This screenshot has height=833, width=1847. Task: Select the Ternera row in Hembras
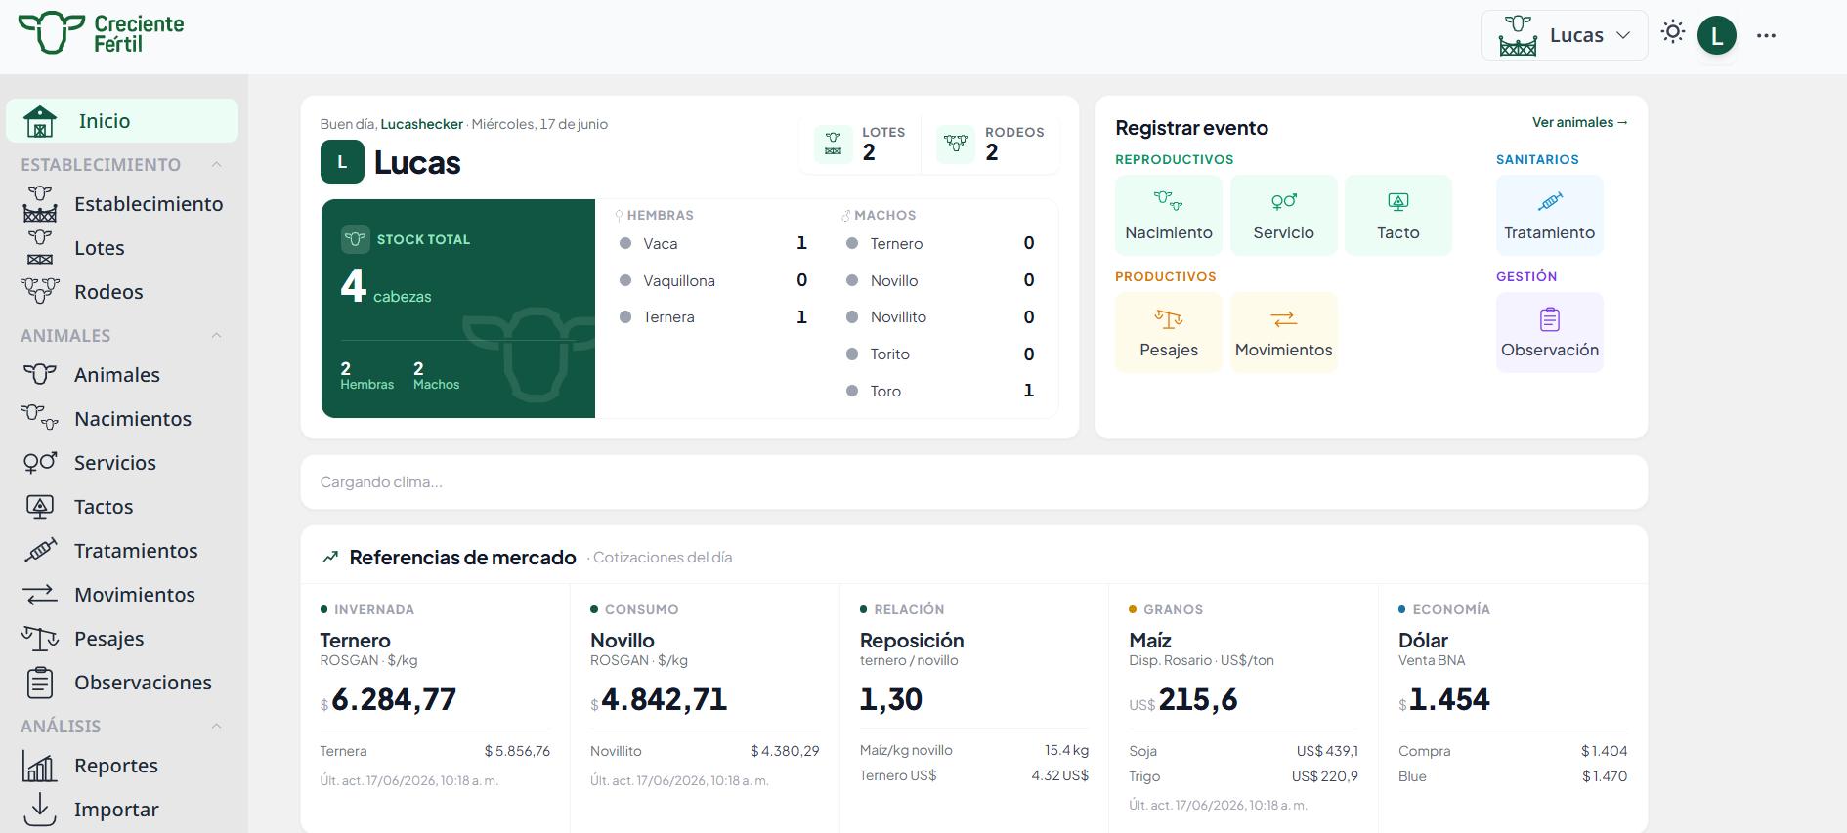coord(713,317)
